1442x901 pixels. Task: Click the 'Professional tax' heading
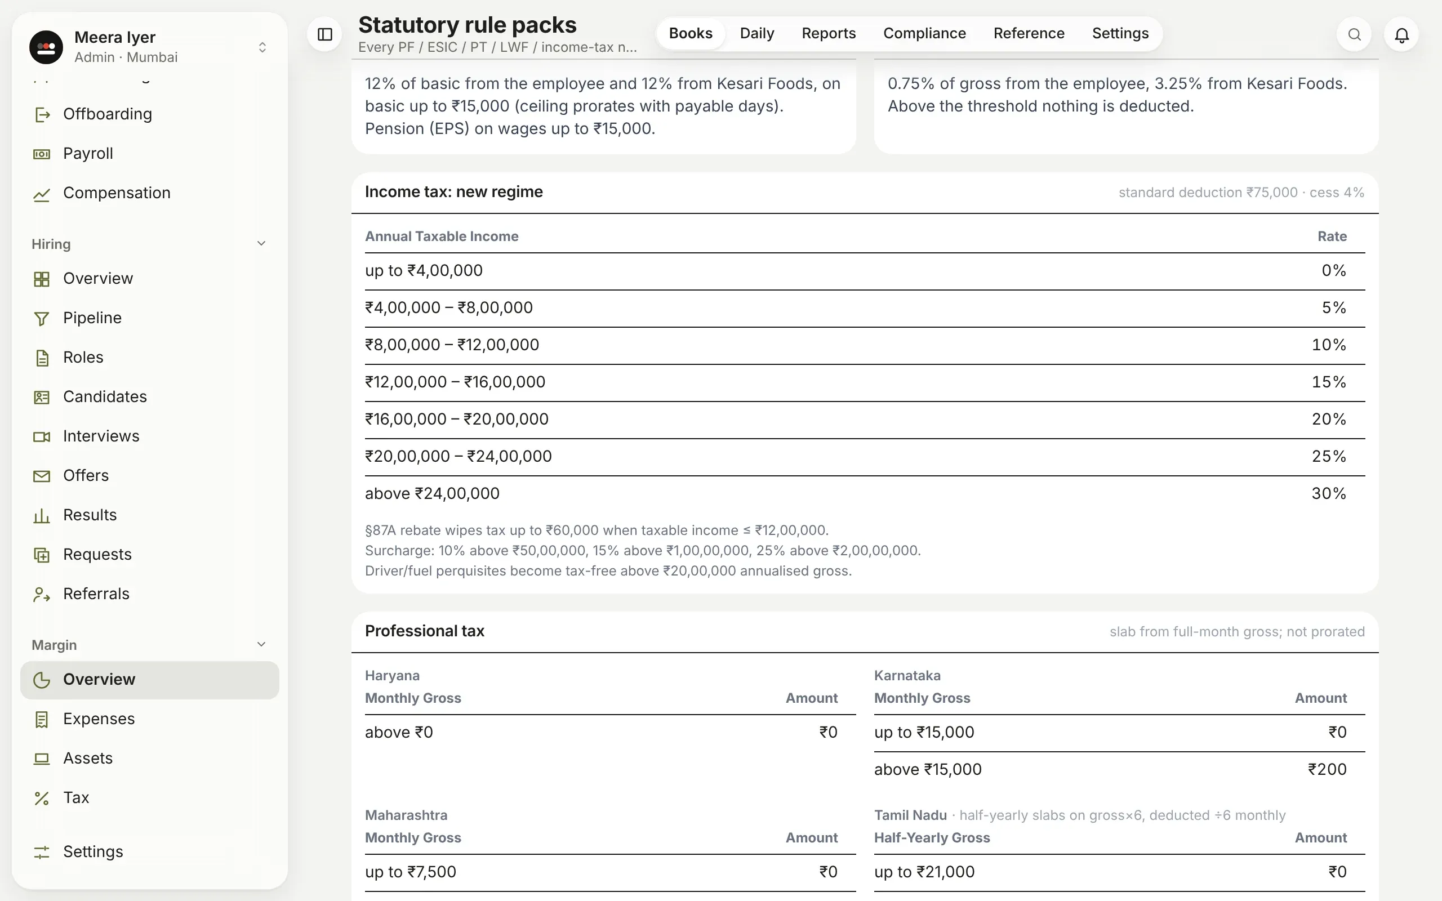click(424, 631)
